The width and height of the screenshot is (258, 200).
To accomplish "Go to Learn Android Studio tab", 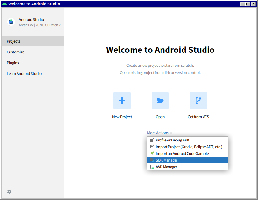I will (33, 73).
